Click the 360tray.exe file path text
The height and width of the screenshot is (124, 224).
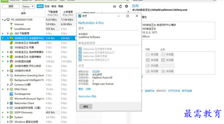(160, 10)
